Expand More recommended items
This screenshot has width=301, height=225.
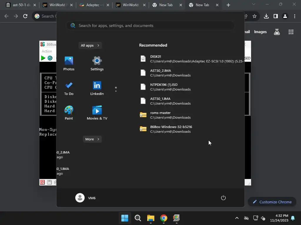click(x=92, y=139)
